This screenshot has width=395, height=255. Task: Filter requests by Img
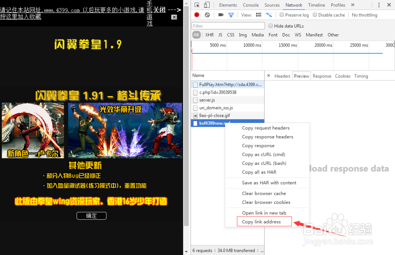click(243, 35)
